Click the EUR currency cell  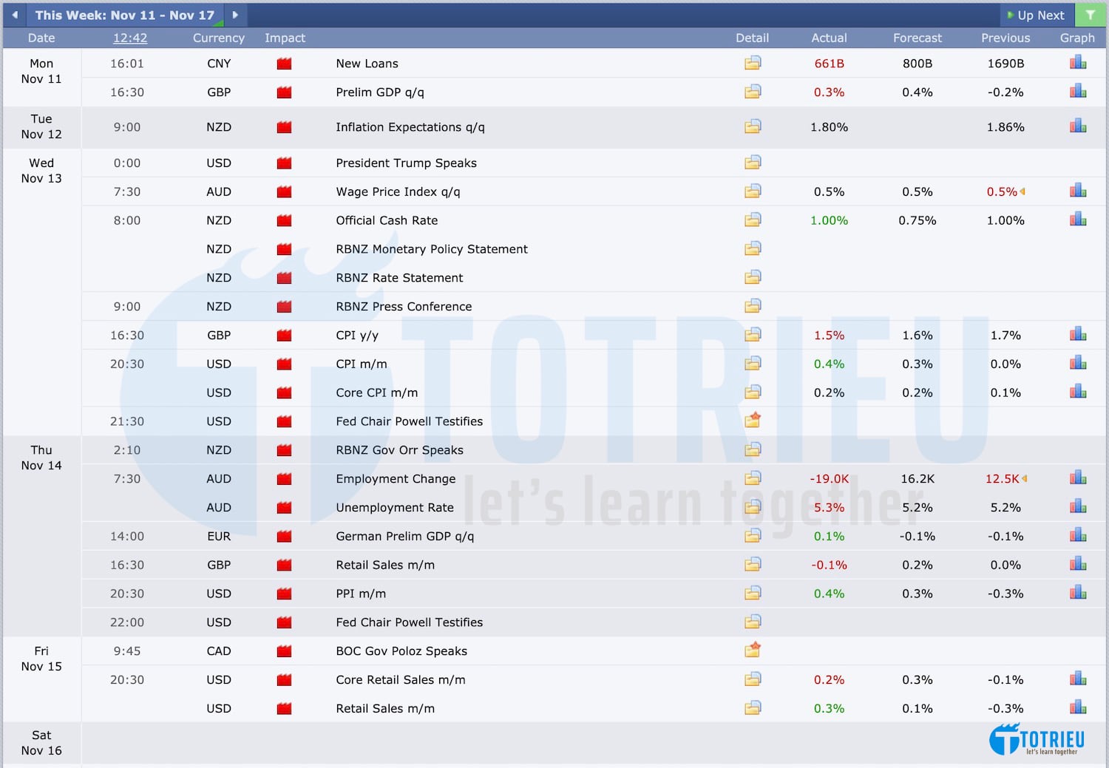point(219,537)
